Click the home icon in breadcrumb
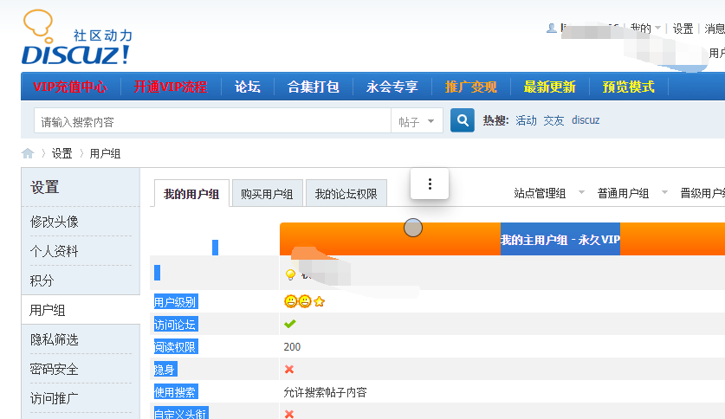 coord(28,153)
